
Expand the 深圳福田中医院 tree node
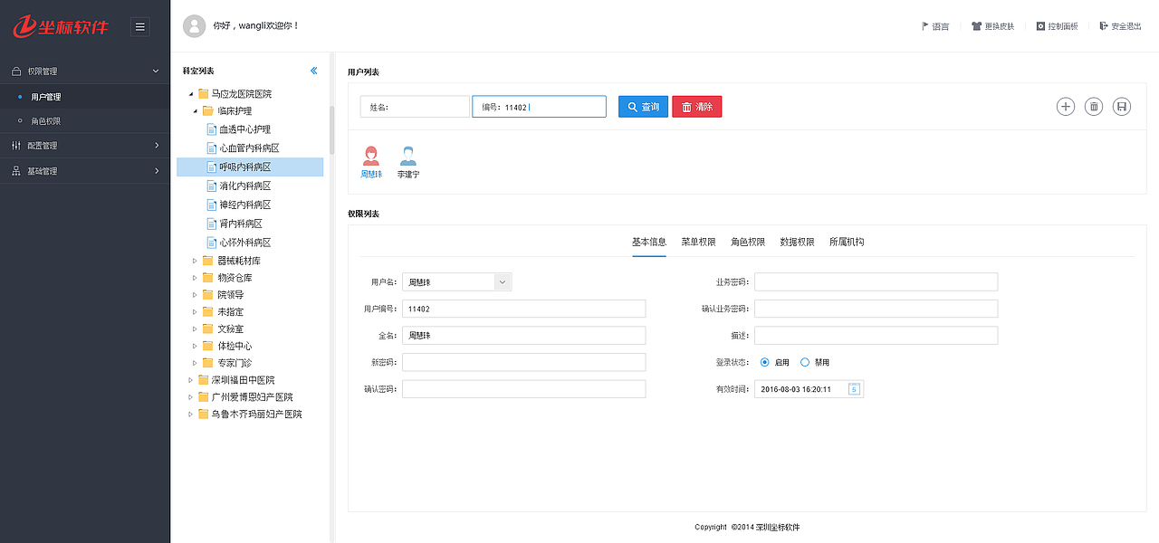[x=191, y=380]
